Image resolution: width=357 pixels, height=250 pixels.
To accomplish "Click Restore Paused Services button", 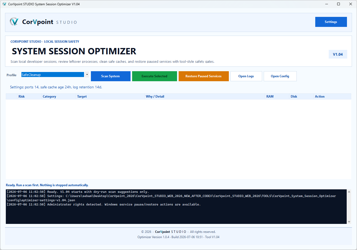I will pos(203,76).
